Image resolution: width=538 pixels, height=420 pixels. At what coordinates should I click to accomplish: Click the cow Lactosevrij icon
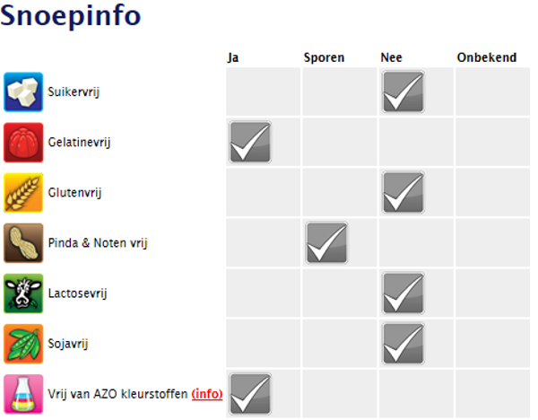pyautogui.click(x=23, y=293)
